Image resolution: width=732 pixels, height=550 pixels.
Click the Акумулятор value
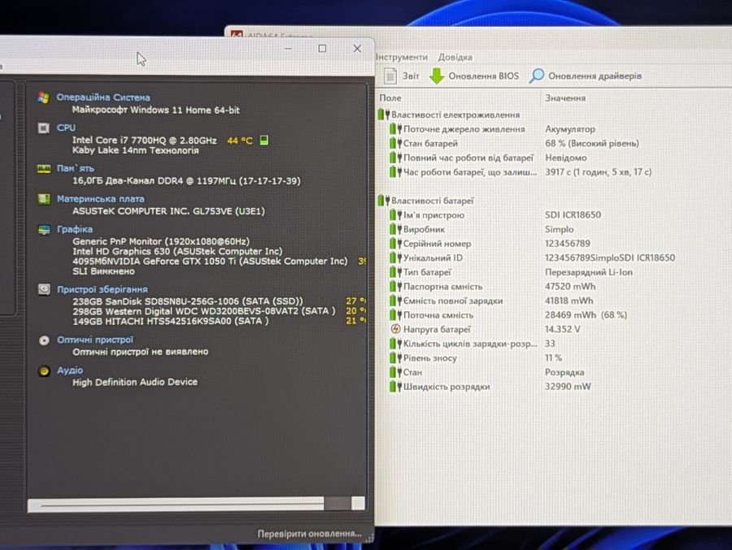[570, 129]
